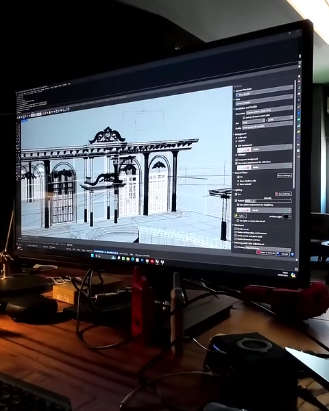Click the red app icon on the Windows taskbar
Viewport: 329px width, 411px height.
click(x=152, y=261)
